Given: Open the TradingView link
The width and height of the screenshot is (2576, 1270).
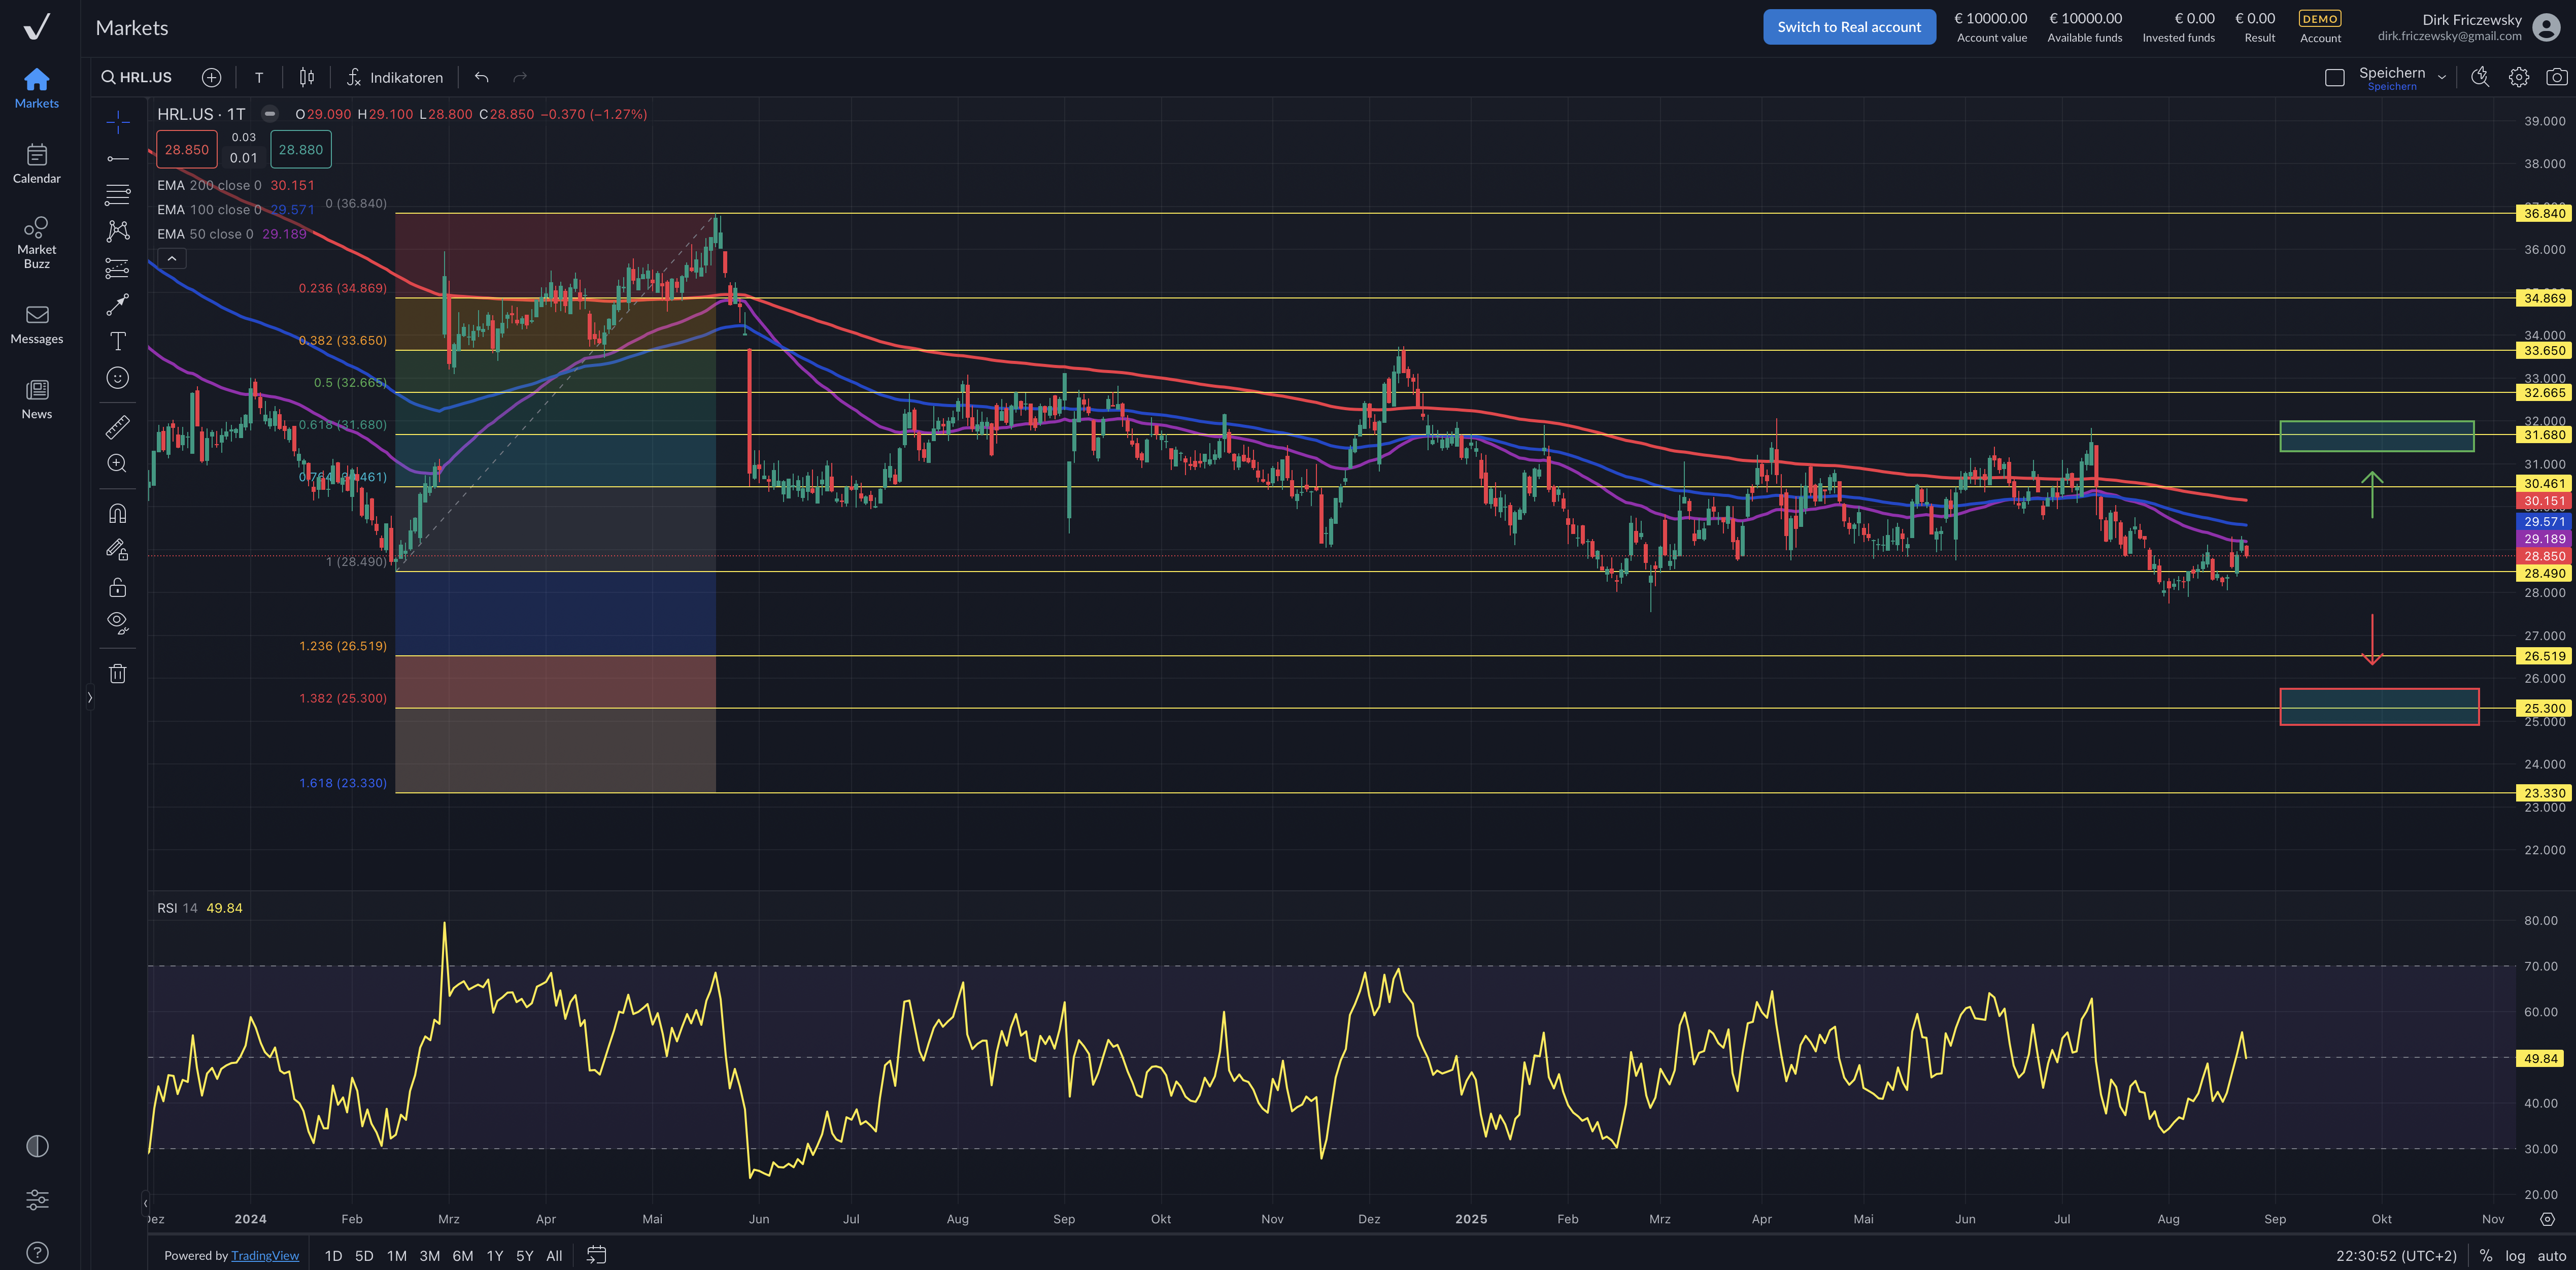Looking at the screenshot, I should 265,1256.
